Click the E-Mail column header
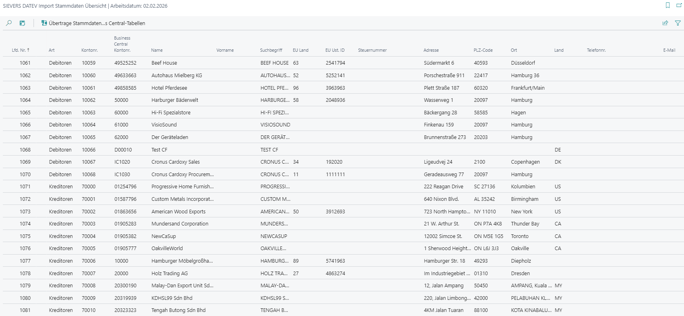The width and height of the screenshot is (684, 316). click(669, 50)
